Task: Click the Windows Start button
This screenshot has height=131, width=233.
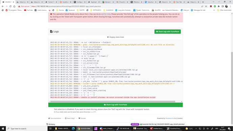Action: 3,129
